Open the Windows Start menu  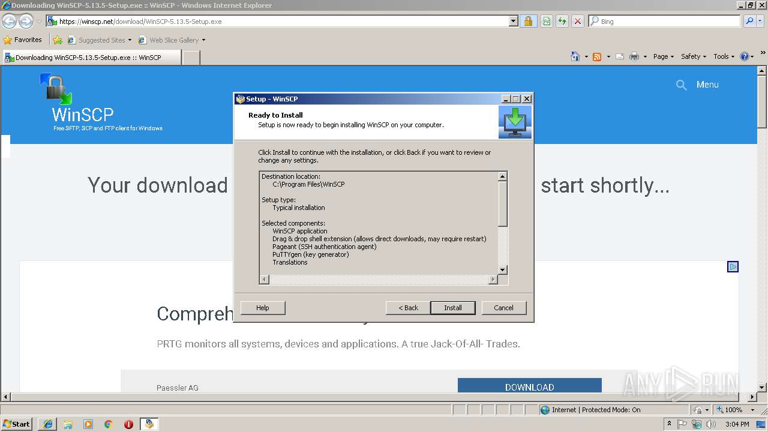click(16, 424)
